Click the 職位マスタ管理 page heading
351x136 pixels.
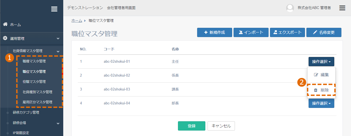94,34
